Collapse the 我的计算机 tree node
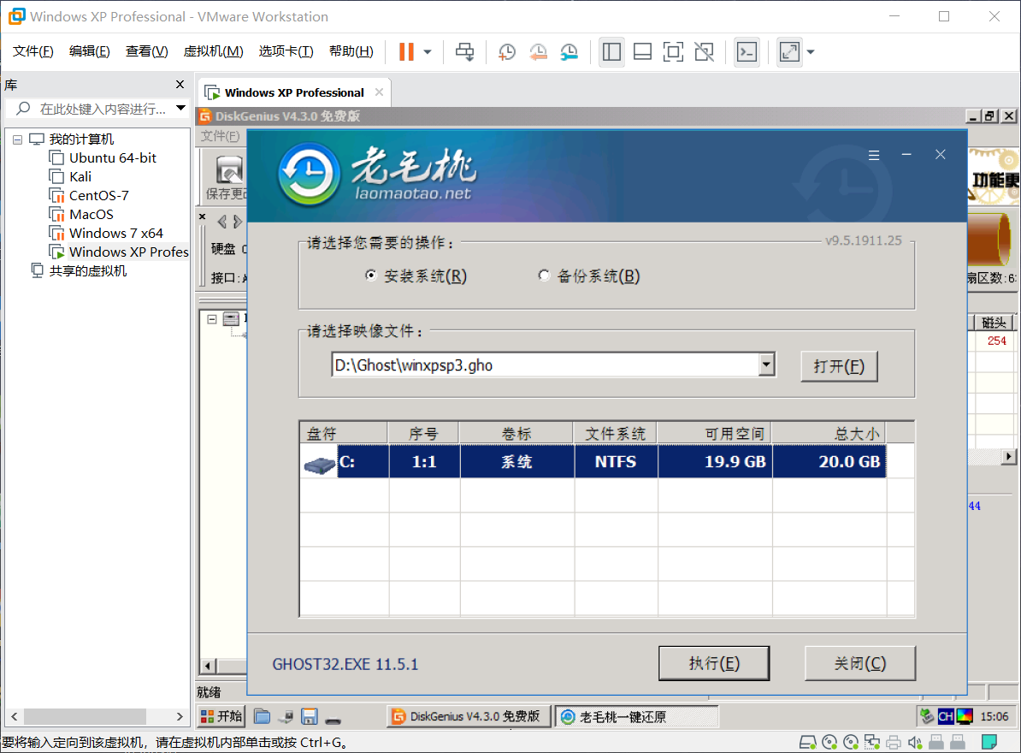Viewport: 1021px width, 753px height. (x=17, y=139)
